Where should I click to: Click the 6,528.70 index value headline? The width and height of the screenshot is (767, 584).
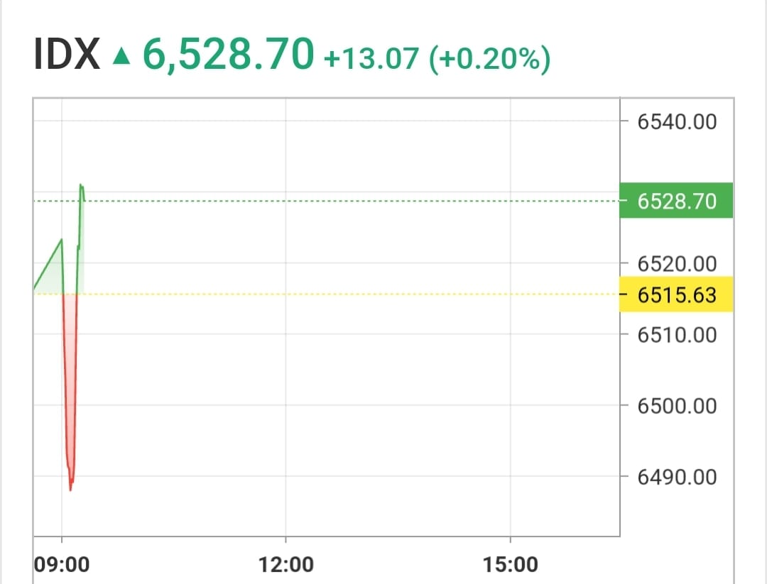click(228, 54)
